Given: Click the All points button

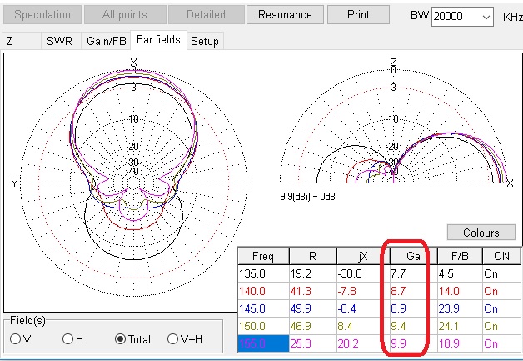Looking at the screenshot, I should pyautogui.click(x=125, y=15).
